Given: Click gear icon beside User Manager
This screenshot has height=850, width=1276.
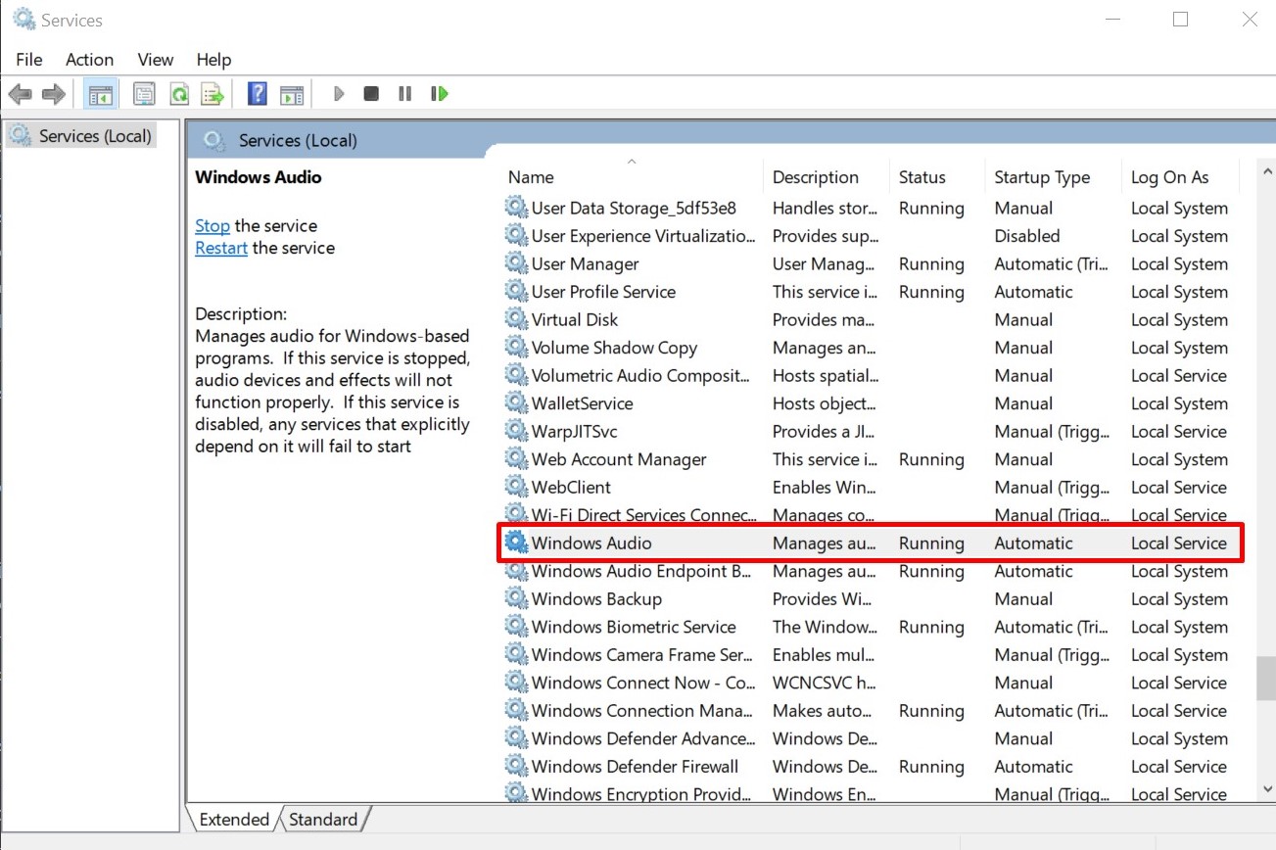Looking at the screenshot, I should [x=516, y=263].
